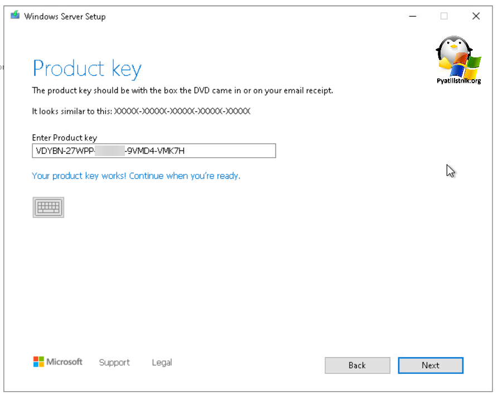498x399 pixels.
Task: Open the Support link
Action: pos(114,362)
